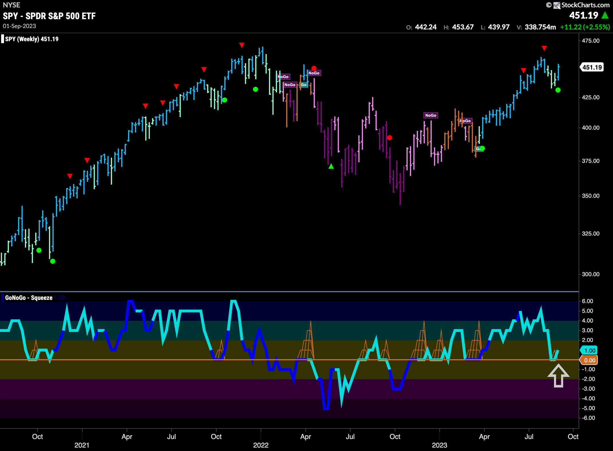Click the 451.19 current price tag on axis
The image size is (613, 451).
[592, 67]
